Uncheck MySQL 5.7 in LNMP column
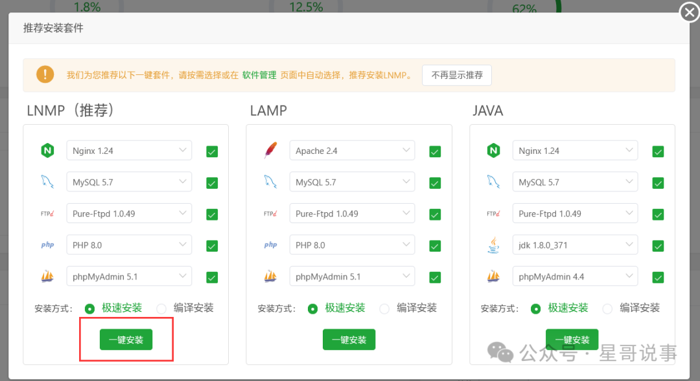This screenshot has width=700, height=381. click(x=212, y=183)
